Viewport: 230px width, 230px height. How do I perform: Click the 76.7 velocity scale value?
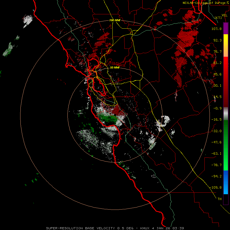pos(217,51)
